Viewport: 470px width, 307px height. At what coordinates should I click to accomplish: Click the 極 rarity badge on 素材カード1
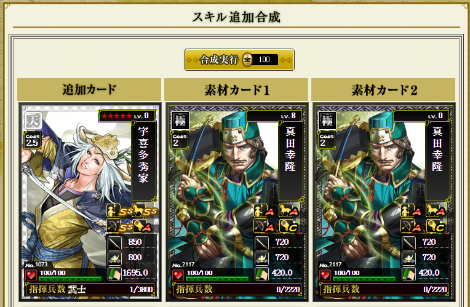[180, 121]
